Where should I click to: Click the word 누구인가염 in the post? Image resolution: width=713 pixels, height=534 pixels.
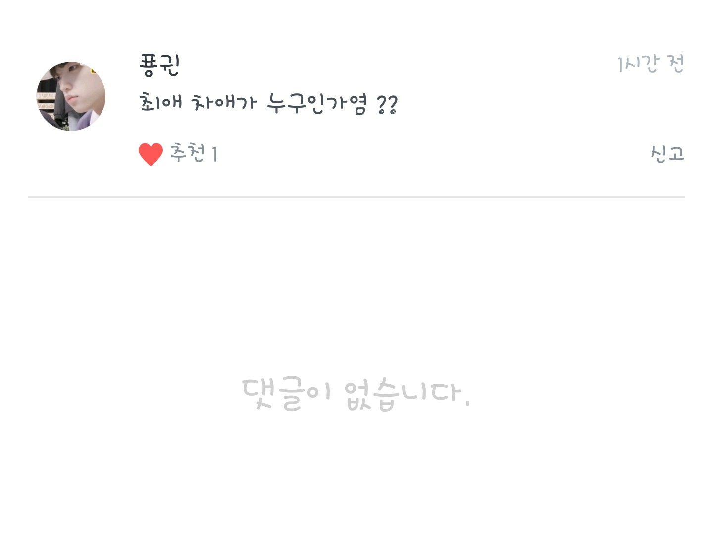317,104
